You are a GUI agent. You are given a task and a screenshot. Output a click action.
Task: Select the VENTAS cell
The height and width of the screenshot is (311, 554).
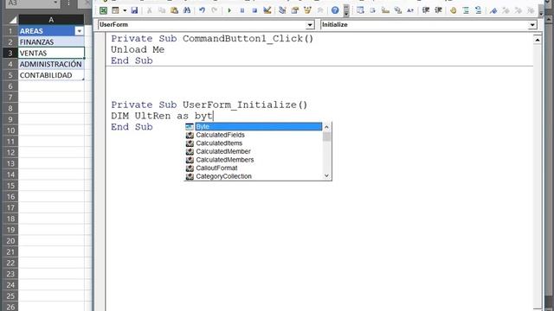coord(51,53)
